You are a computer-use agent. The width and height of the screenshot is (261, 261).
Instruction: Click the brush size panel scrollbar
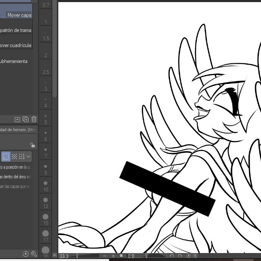coord(55,49)
